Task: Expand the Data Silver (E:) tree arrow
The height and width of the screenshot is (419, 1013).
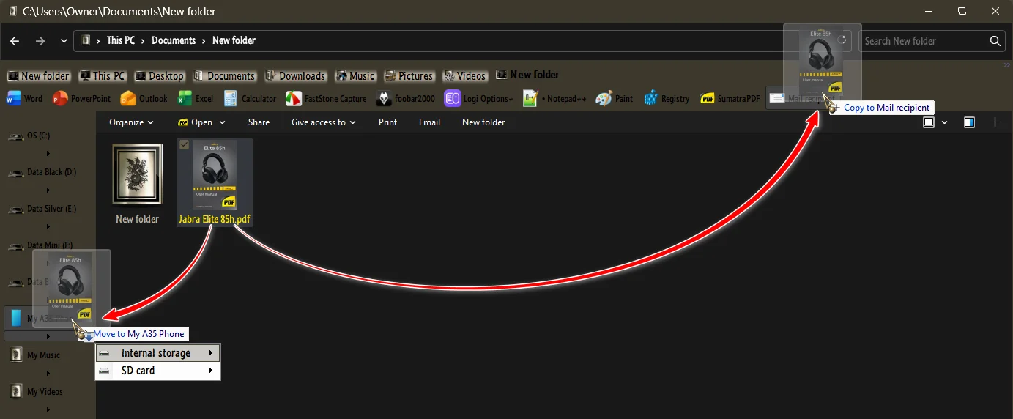Action: coord(48,227)
